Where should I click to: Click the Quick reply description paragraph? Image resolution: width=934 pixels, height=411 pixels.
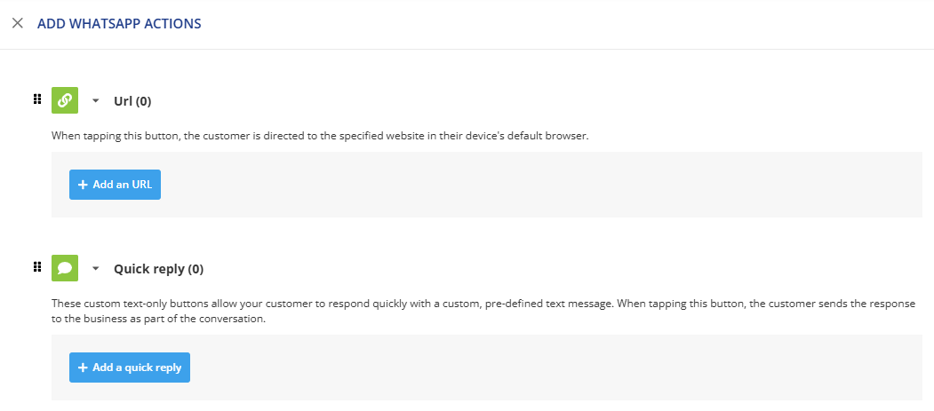tap(483, 311)
